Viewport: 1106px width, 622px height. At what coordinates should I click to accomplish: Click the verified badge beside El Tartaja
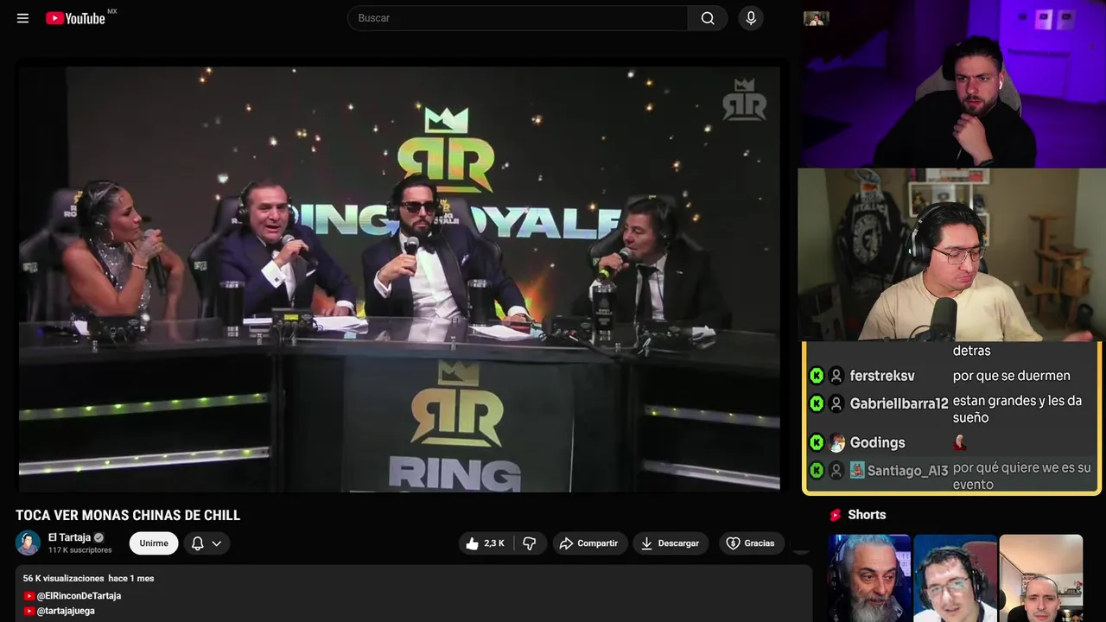coord(99,537)
